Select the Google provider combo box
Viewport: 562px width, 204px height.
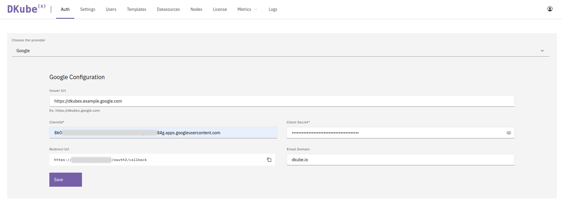276,51
